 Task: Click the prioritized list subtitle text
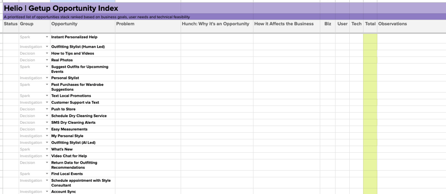click(97, 17)
